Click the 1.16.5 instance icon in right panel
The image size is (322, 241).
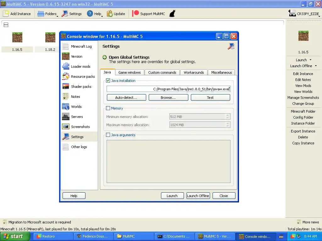pyautogui.click(x=303, y=36)
